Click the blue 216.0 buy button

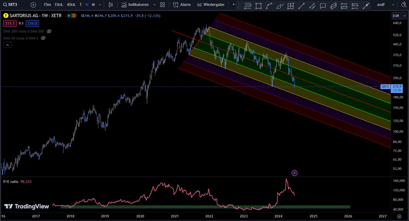click(32, 23)
